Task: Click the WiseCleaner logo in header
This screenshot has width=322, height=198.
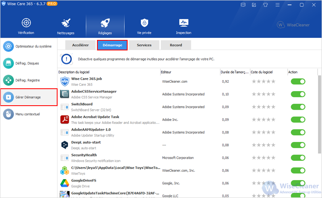Action: point(293,25)
